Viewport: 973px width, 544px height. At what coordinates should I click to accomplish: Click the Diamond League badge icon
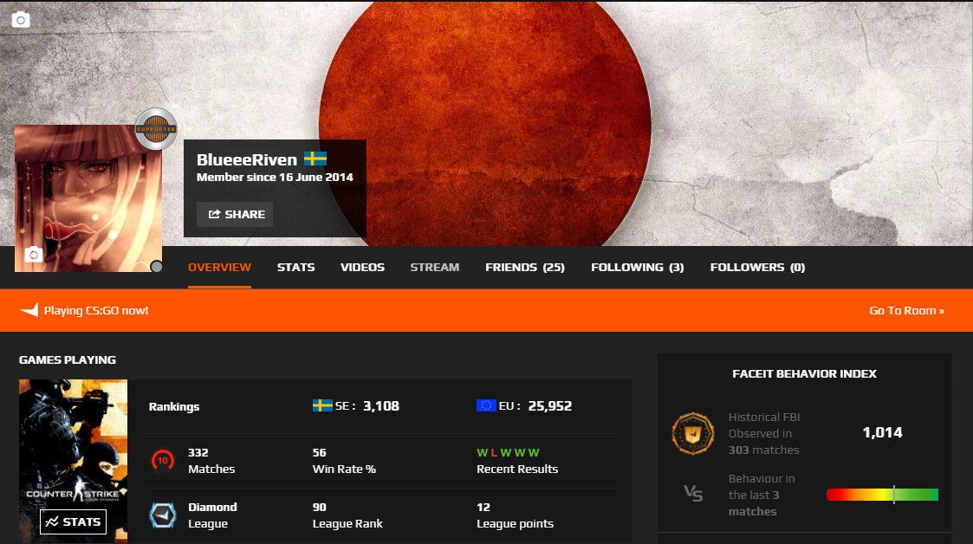point(163,515)
